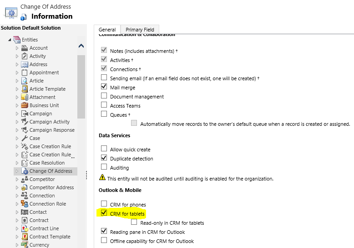Collapse the Entities tree node

pyautogui.click(x=10, y=40)
